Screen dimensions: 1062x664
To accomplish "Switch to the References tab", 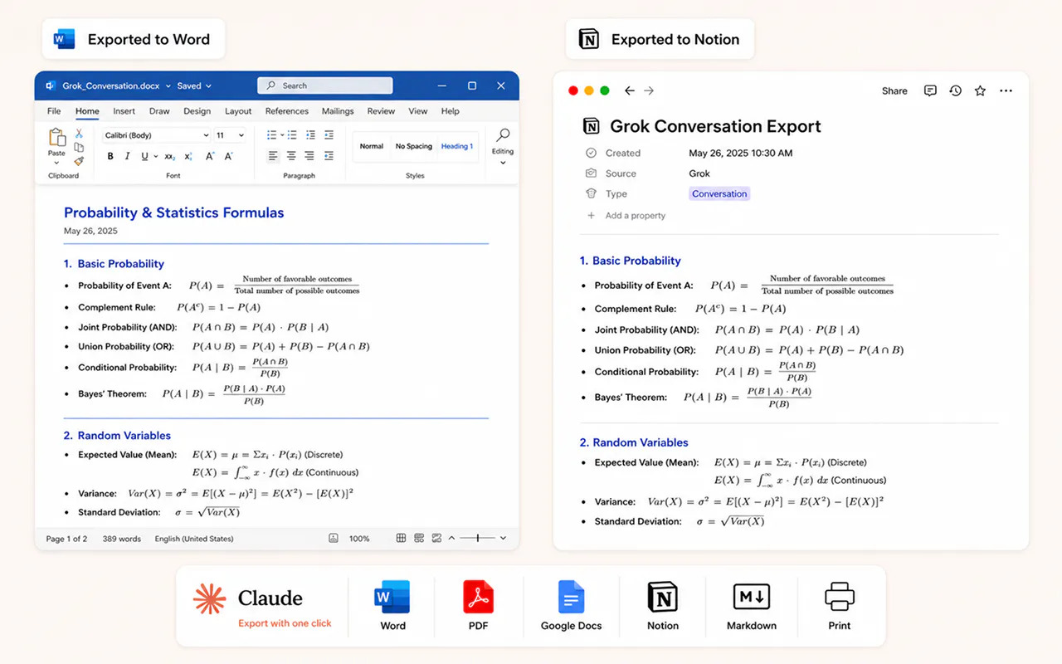I will (x=287, y=111).
